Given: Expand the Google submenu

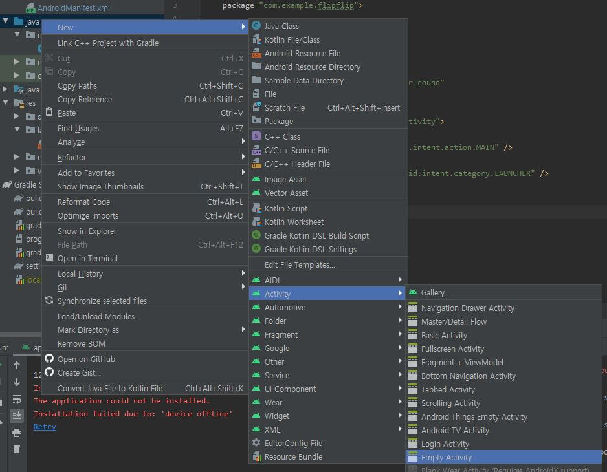Looking at the screenshot, I should point(328,349).
